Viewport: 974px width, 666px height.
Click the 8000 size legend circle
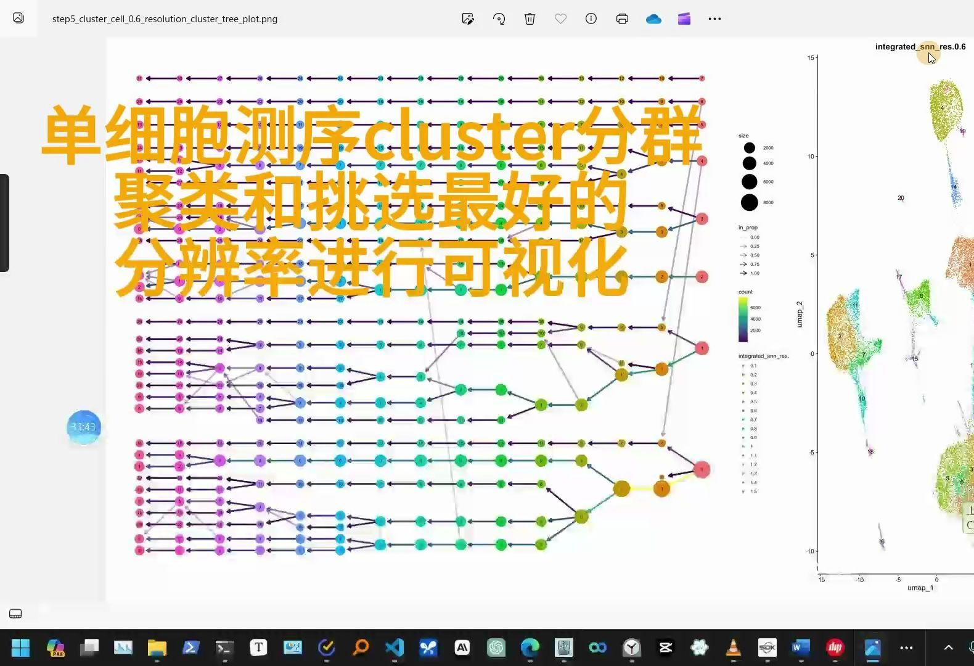(x=750, y=202)
